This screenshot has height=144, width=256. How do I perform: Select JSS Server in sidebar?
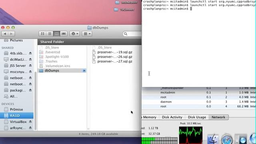click(x=18, y=66)
